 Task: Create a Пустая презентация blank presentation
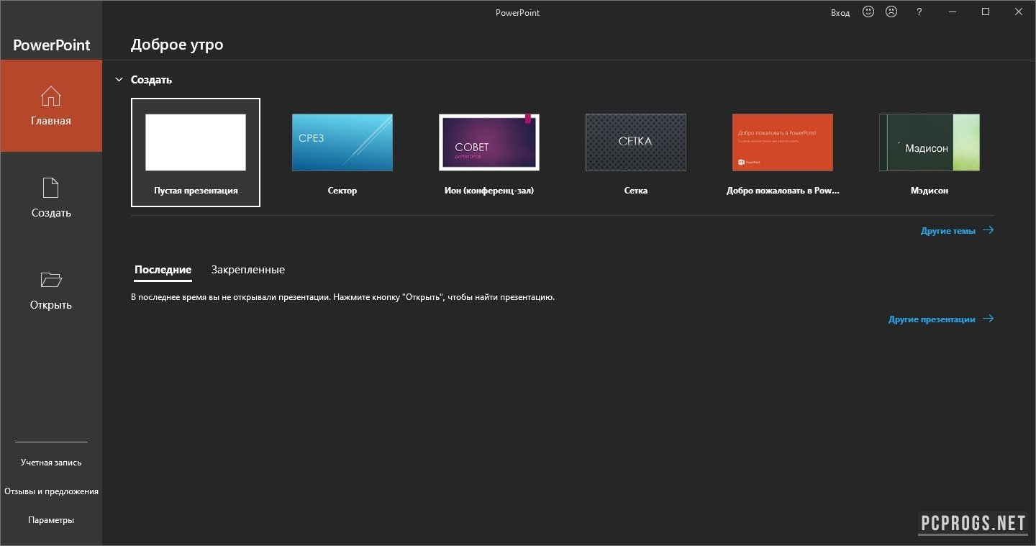pos(195,142)
